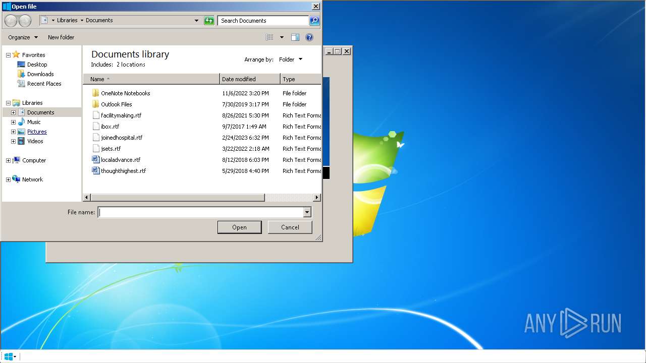Open the Organize menu
Image resolution: width=646 pixels, height=363 pixels.
(x=23, y=37)
